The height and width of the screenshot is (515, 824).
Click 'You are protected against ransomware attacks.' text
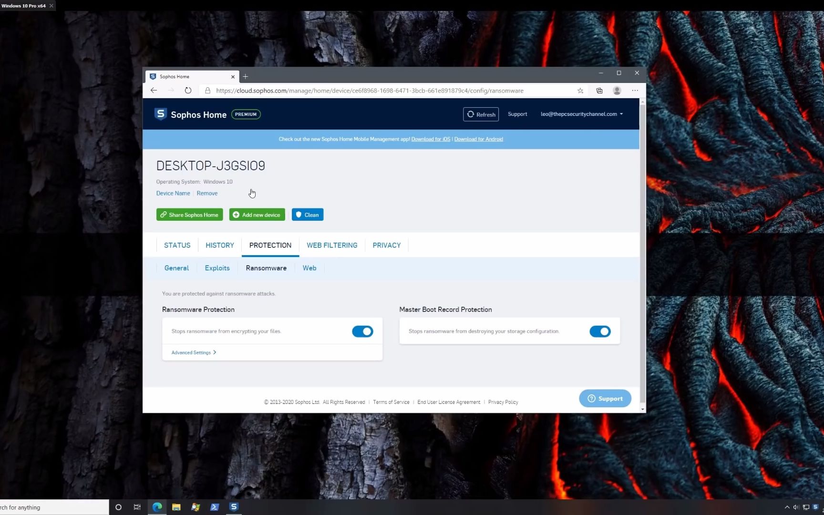(219, 294)
